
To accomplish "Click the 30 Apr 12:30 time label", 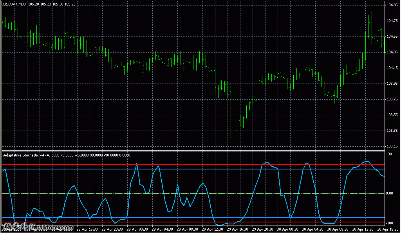I will 363,229.
